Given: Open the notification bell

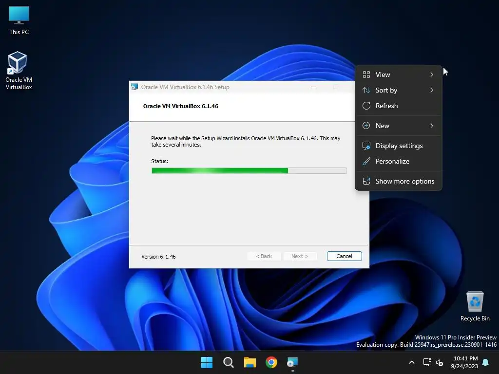Looking at the screenshot, I should coord(485,362).
